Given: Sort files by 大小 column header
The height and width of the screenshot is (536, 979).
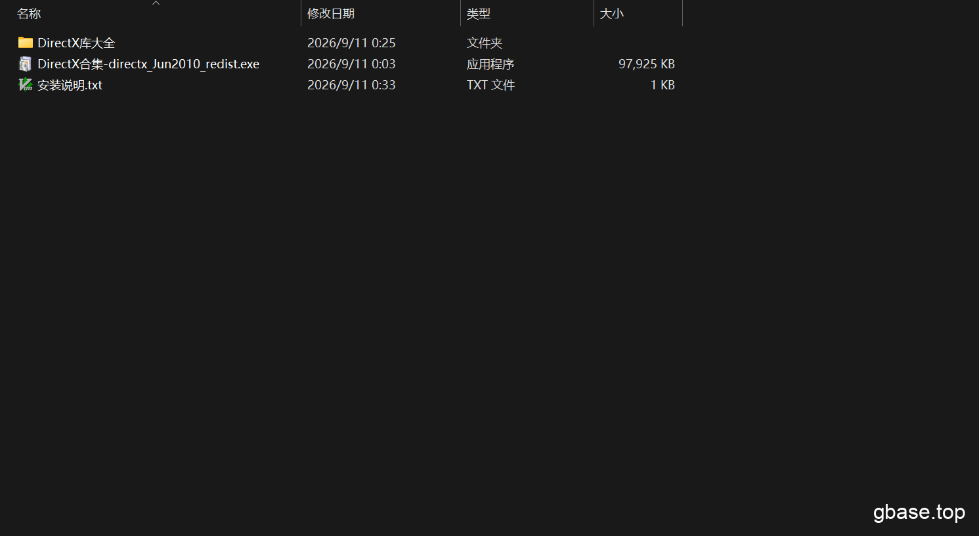Looking at the screenshot, I should pyautogui.click(x=612, y=13).
